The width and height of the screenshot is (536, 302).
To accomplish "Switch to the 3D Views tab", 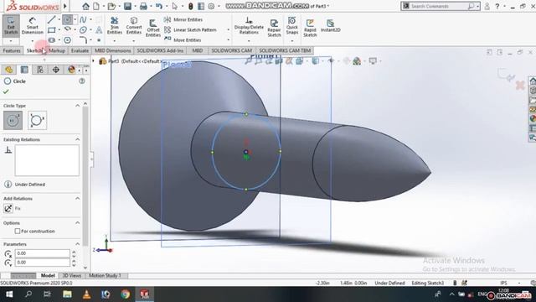I will [x=72, y=275].
